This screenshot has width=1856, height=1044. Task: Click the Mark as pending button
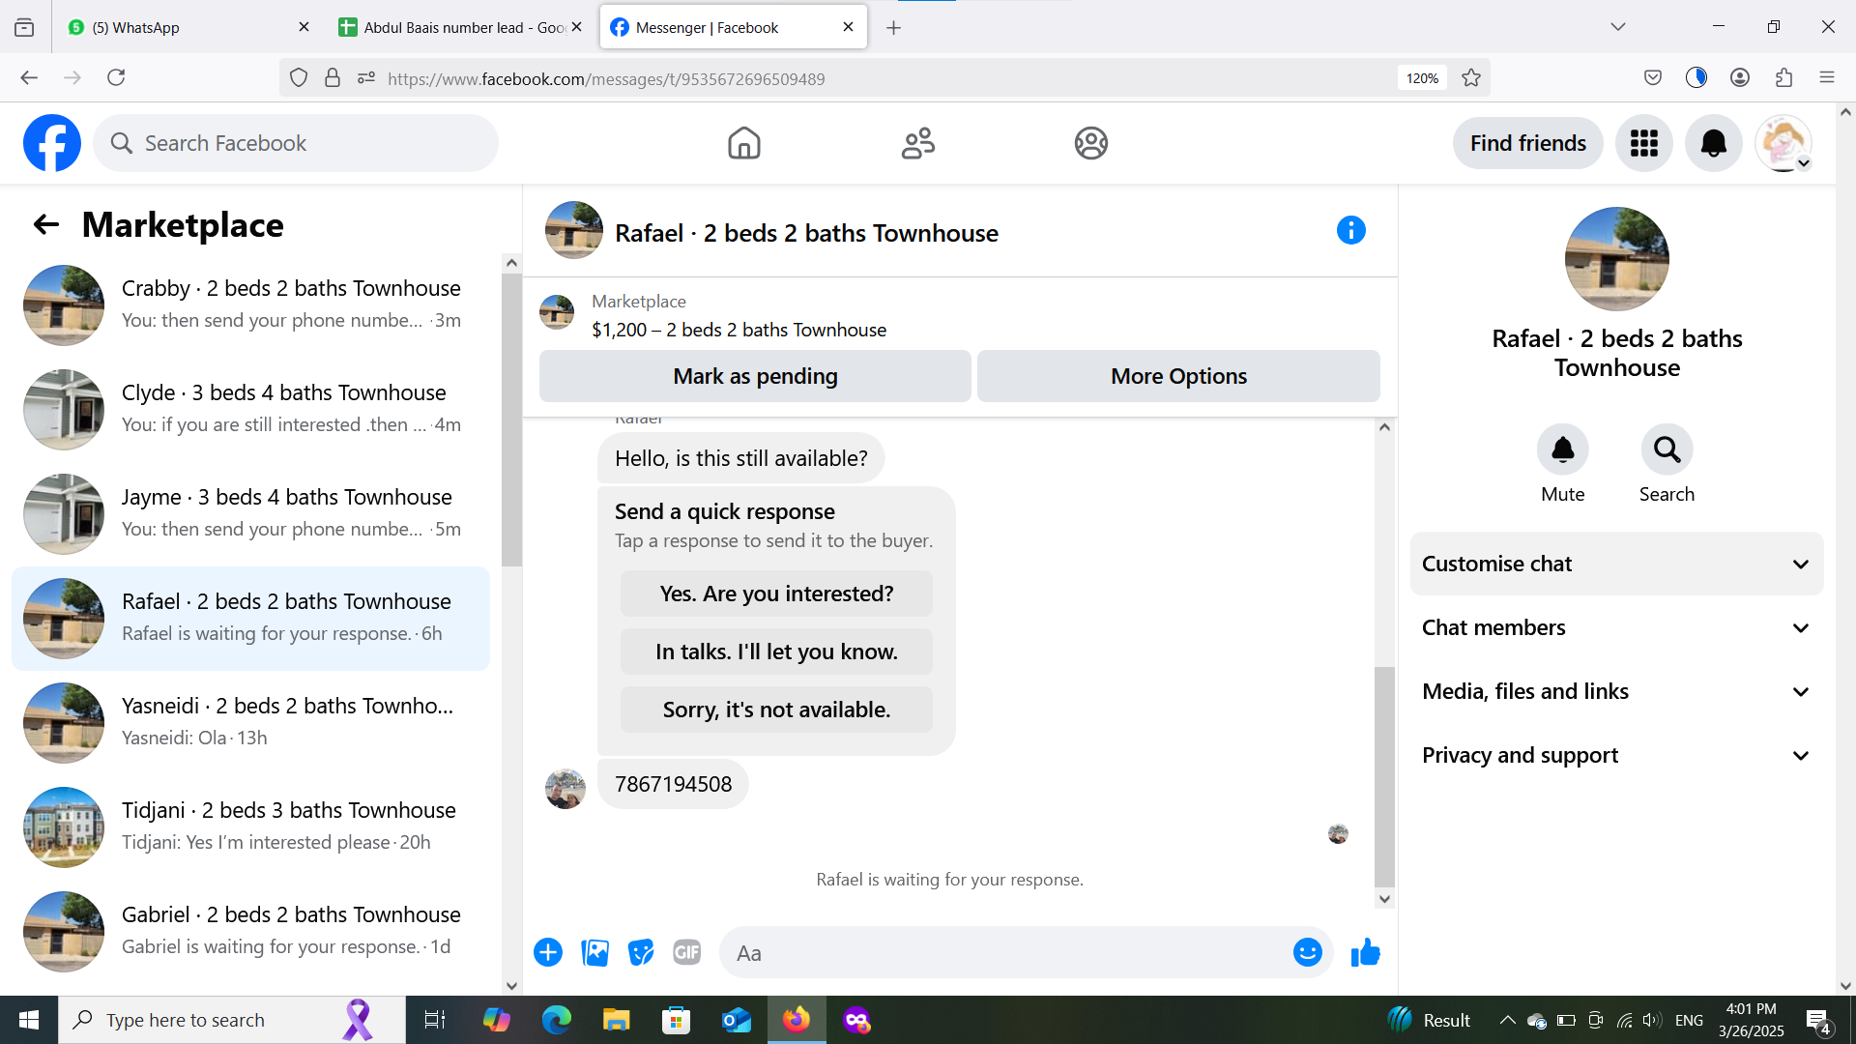pyautogui.click(x=755, y=376)
